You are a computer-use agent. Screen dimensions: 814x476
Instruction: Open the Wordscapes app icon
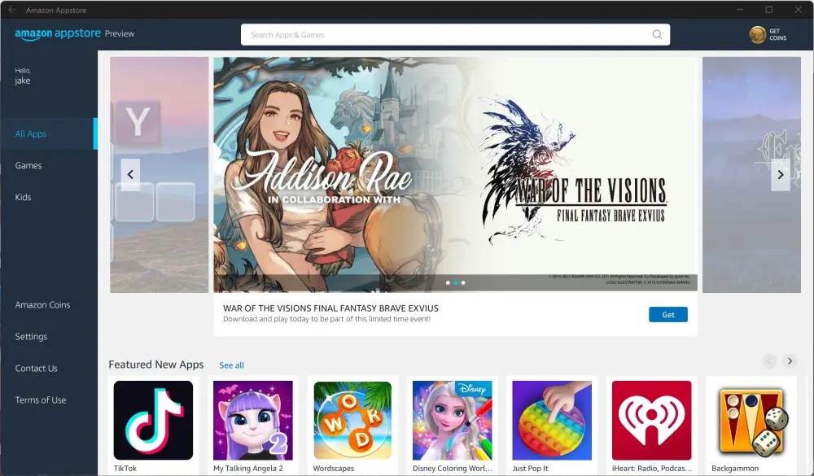(352, 420)
